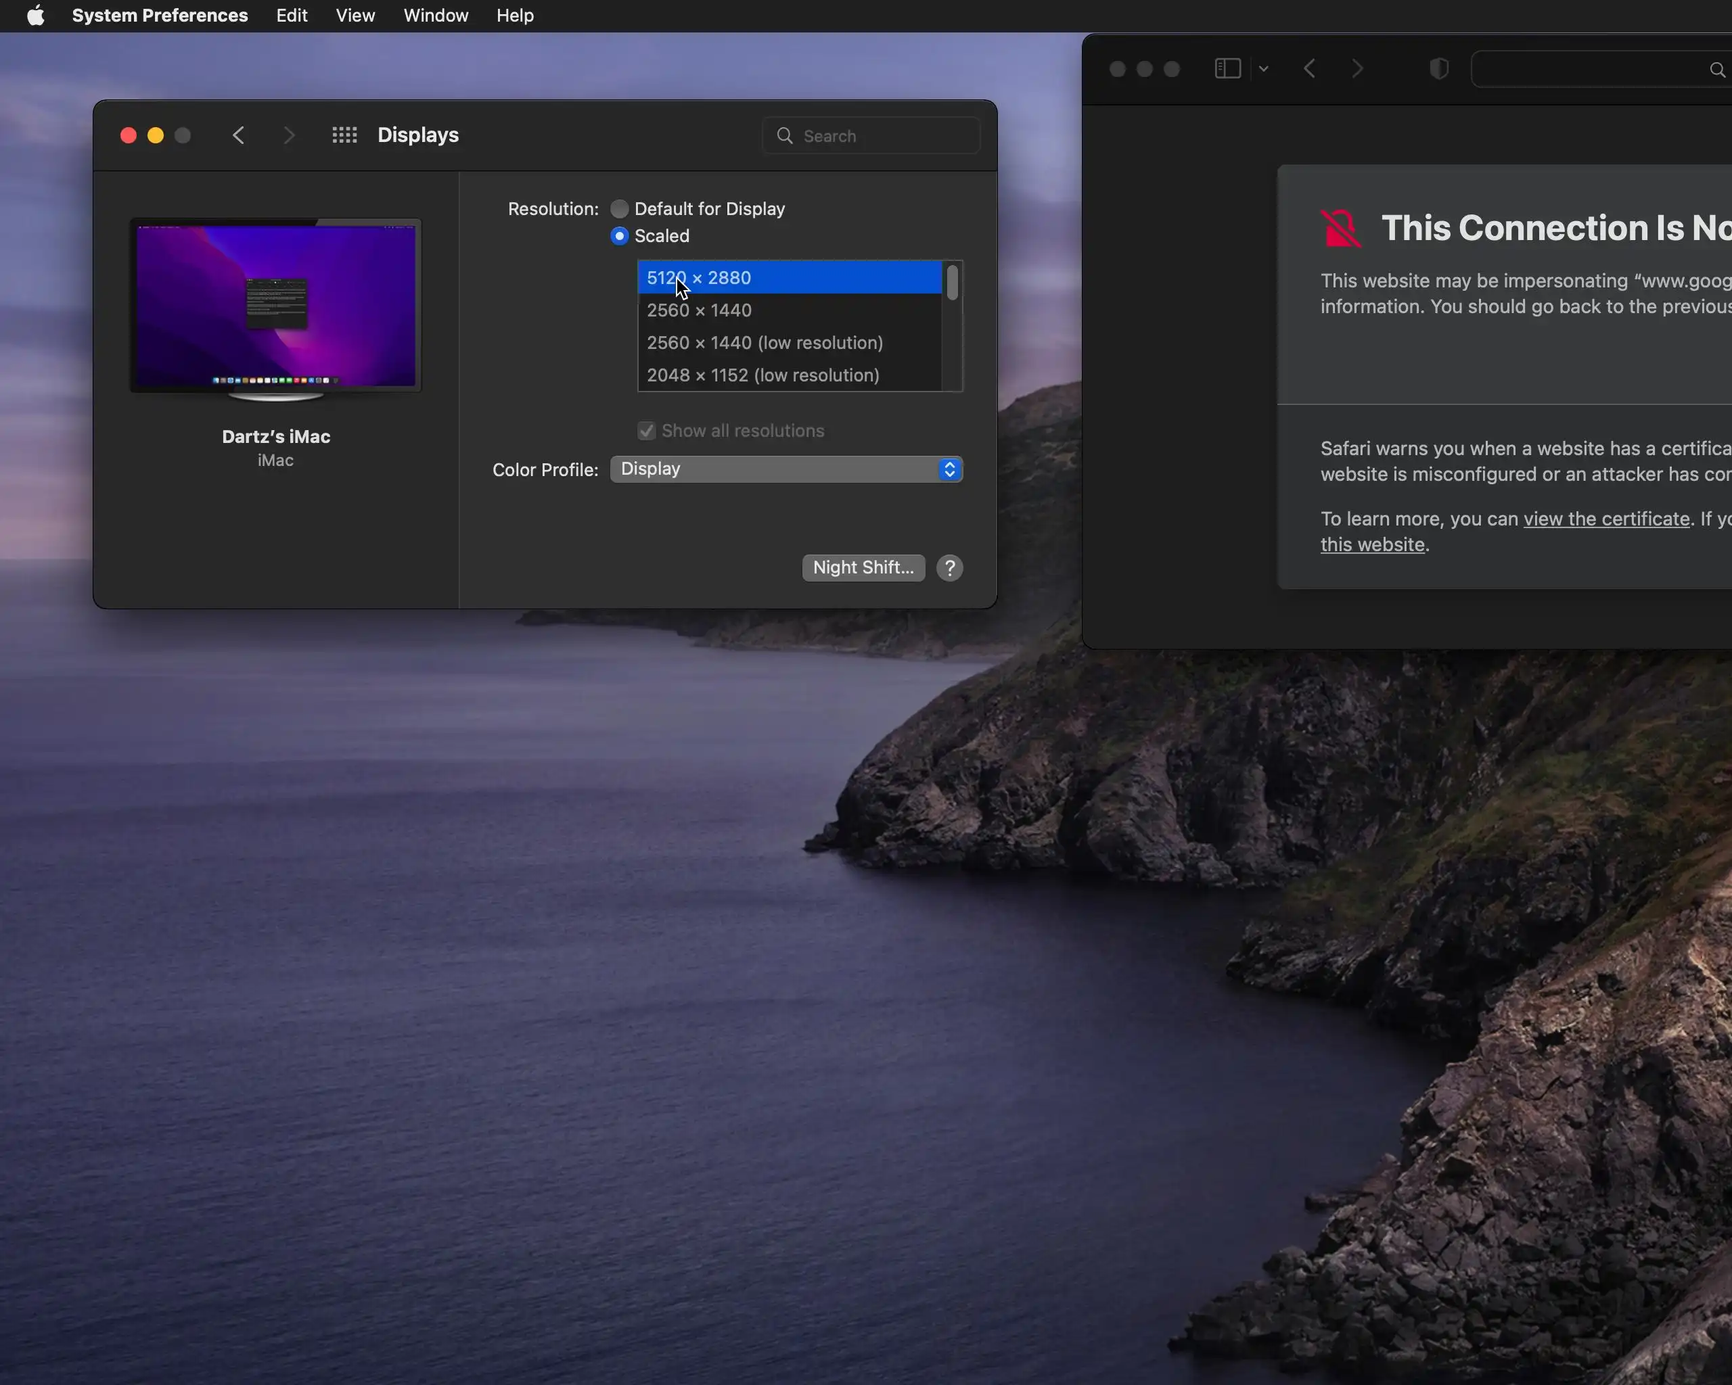Viewport: 1732px width, 1385px height.
Task: Toggle Safari sidebar icon
Action: 1227,69
